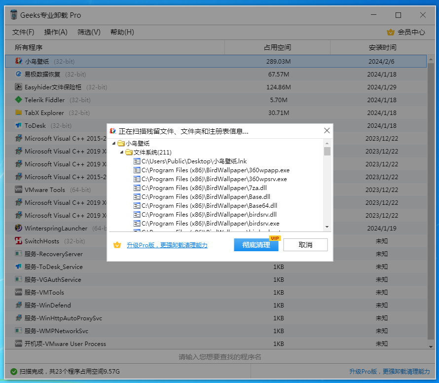Click the 67.57M size value
Image resolution: width=439 pixels, height=383 pixels.
[279, 74]
